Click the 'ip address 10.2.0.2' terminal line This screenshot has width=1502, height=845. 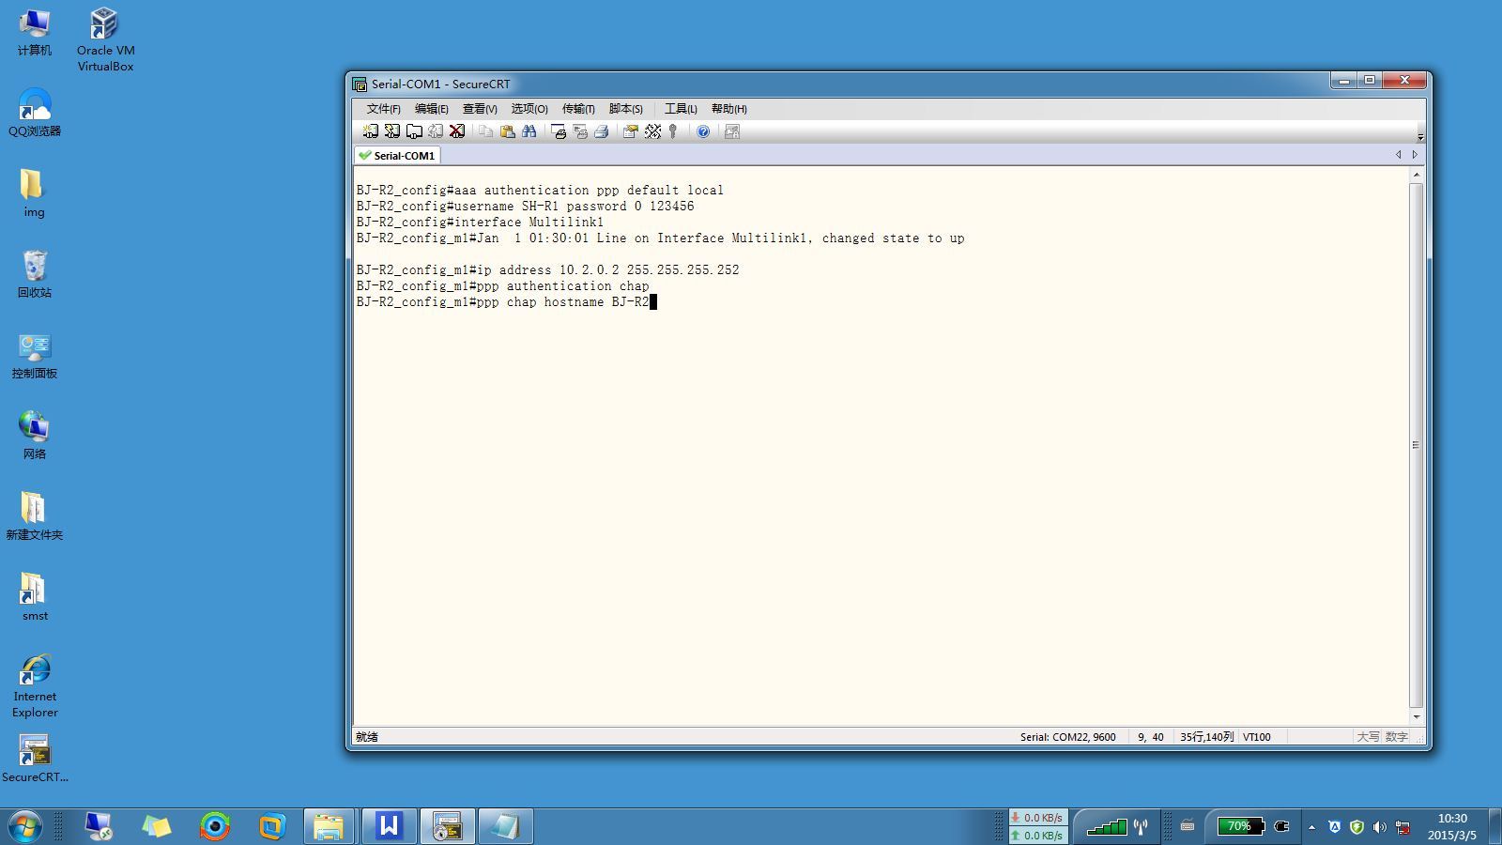tap(548, 269)
